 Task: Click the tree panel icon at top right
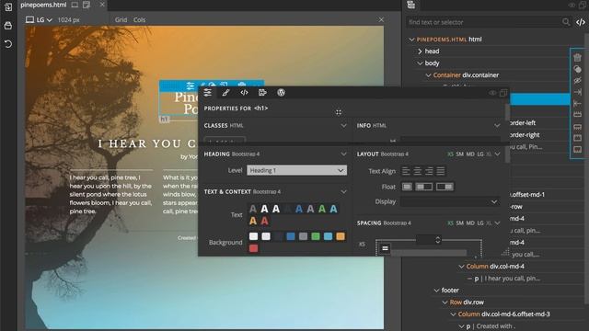pos(411,5)
